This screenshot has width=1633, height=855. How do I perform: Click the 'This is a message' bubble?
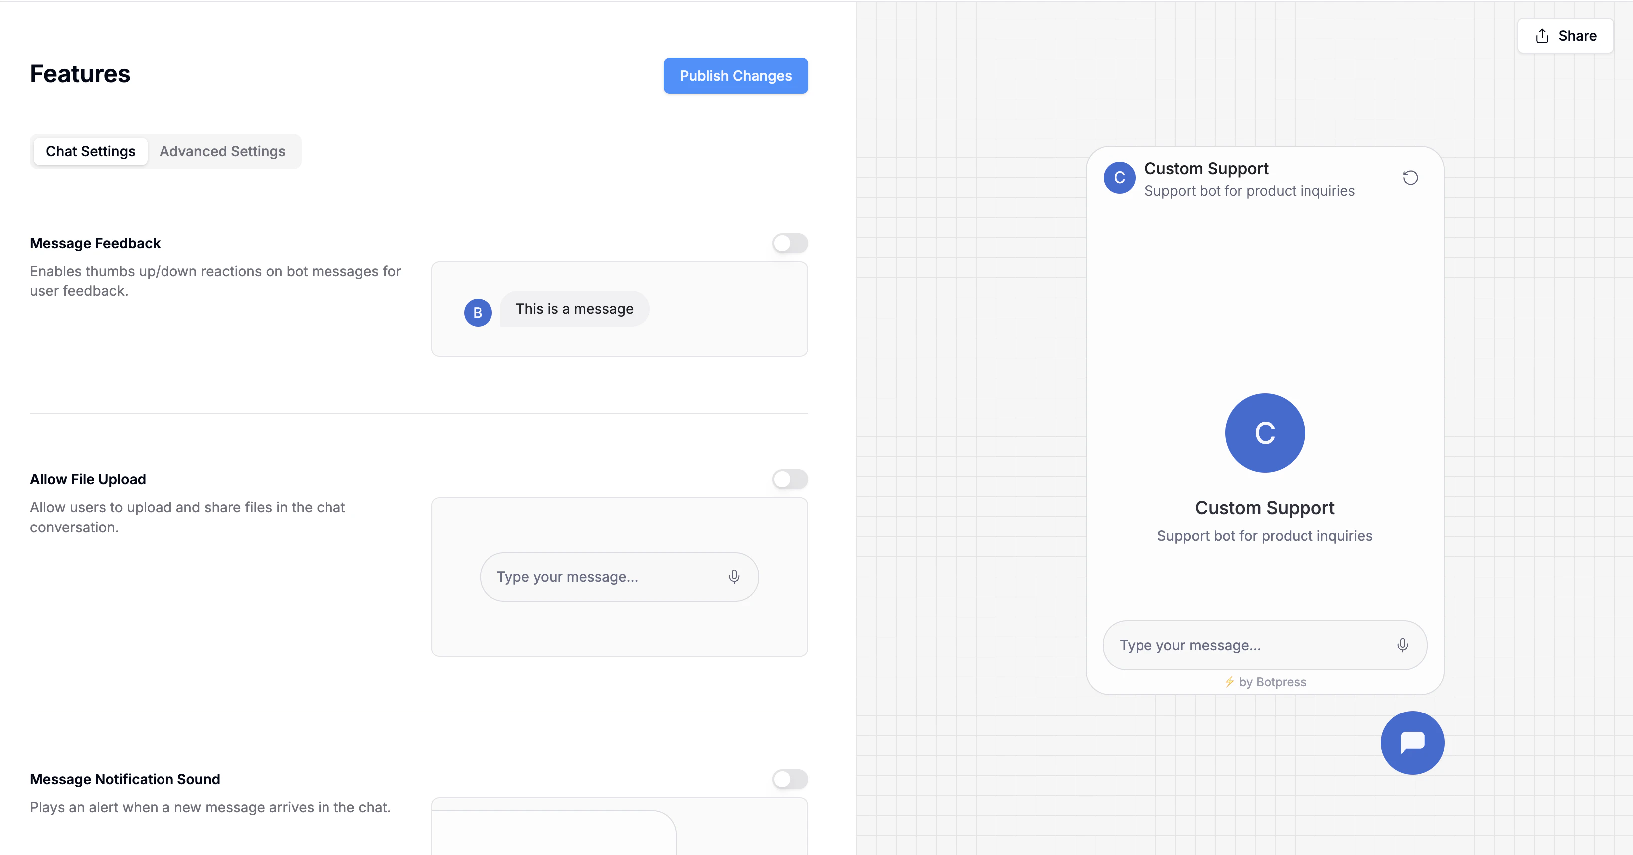(574, 309)
